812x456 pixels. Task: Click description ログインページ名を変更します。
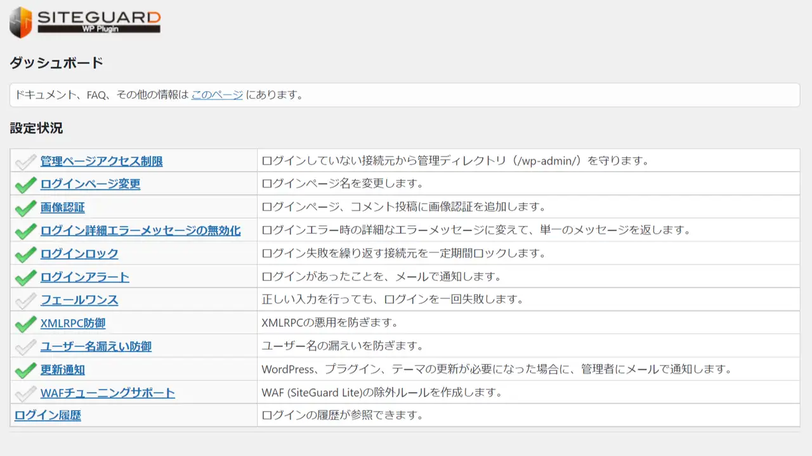(x=342, y=184)
